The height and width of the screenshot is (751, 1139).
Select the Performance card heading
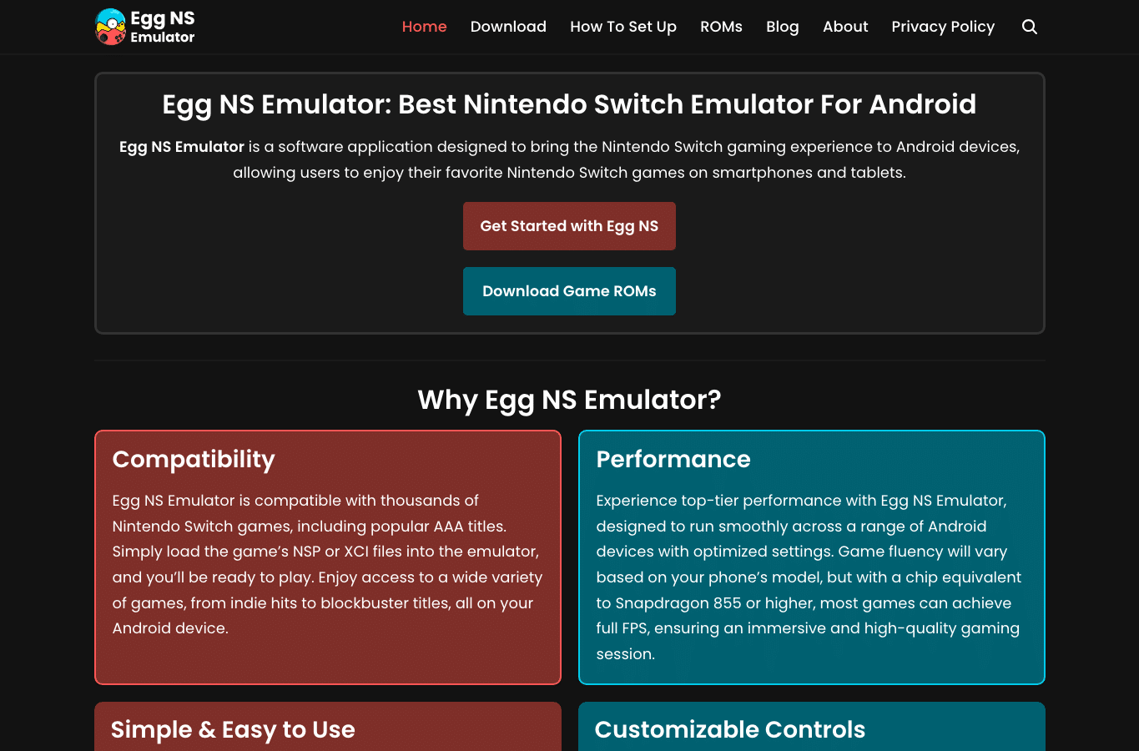(x=673, y=459)
